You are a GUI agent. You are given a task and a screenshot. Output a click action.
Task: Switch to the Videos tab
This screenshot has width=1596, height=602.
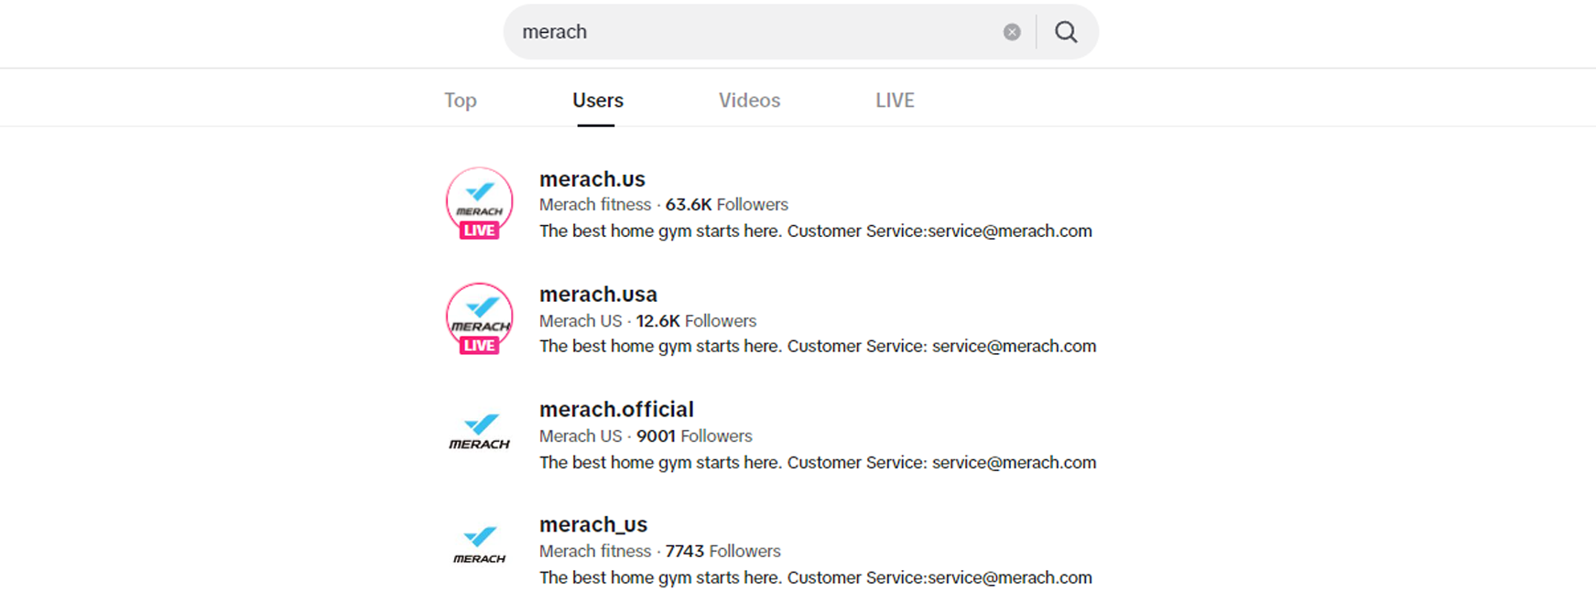[x=749, y=101]
